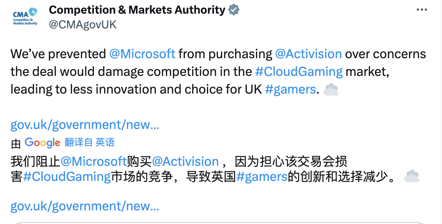Image resolution: width=442 pixels, height=224 pixels.
Task: Click cloud emoji after English tweet text
Action: point(331,90)
